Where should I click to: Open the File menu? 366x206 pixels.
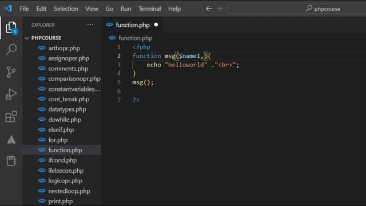pyautogui.click(x=24, y=9)
